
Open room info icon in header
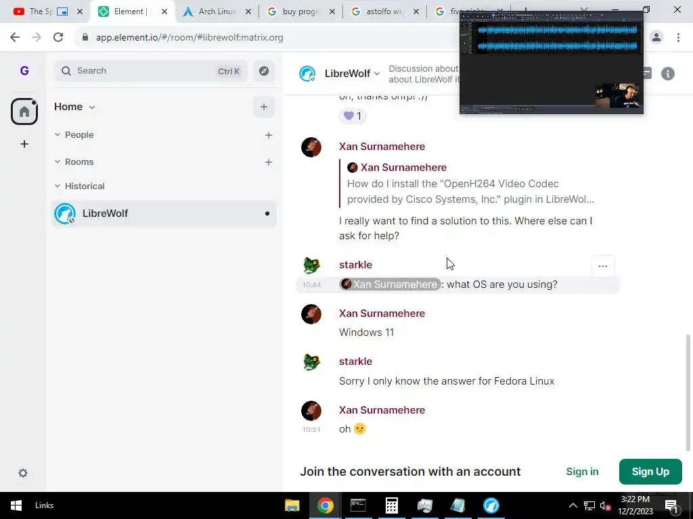point(668,74)
